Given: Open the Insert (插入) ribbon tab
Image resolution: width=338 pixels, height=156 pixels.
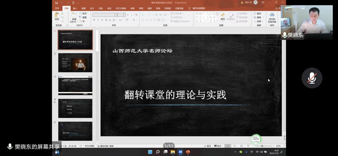Looking at the screenshot, I should [75, 8].
